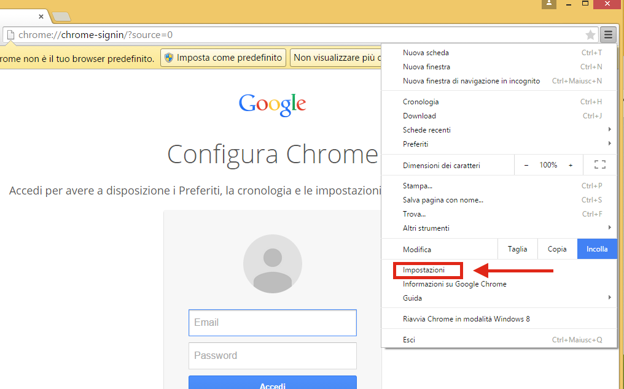Choose Esci to quit Chrome
The height and width of the screenshot is (389, 624).
tap(499, 340)
